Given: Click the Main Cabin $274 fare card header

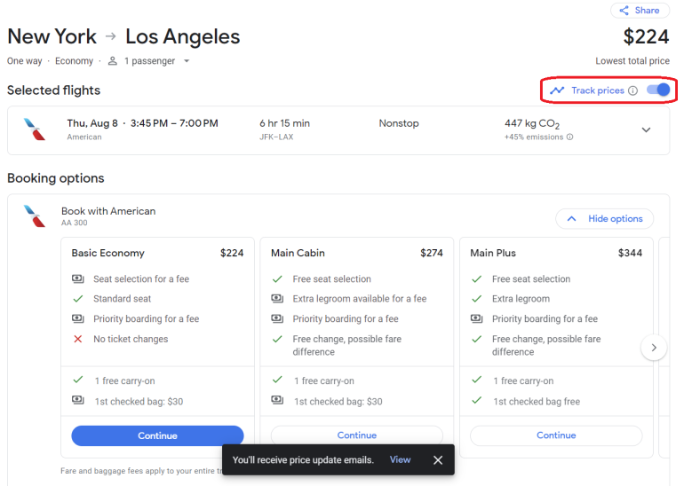Looking at the screenshot, I should click(x=356, y=253).
